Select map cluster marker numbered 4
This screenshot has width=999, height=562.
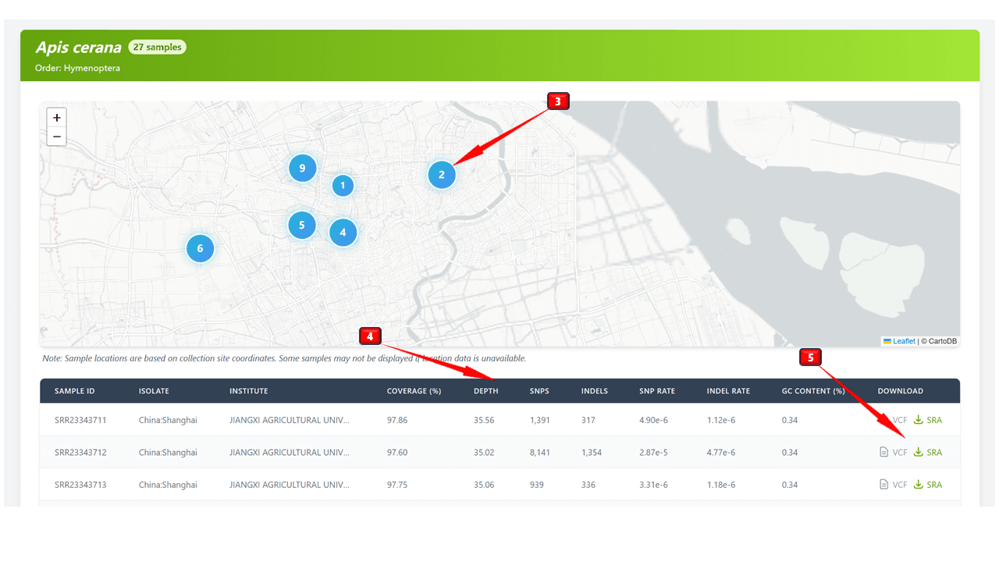(x=343, y=233)
